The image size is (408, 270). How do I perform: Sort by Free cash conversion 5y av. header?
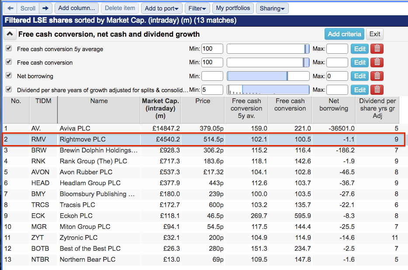point(246,110)
